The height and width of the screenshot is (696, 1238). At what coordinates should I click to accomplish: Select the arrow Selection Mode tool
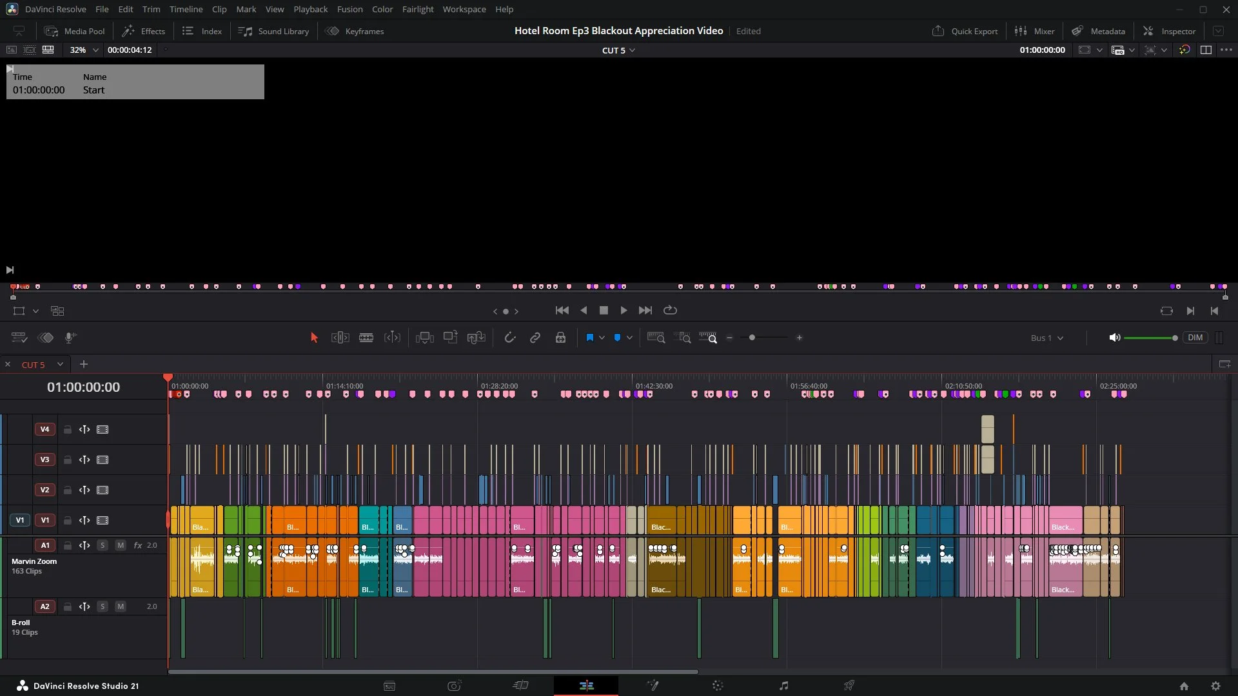click(x=314, y=338)
